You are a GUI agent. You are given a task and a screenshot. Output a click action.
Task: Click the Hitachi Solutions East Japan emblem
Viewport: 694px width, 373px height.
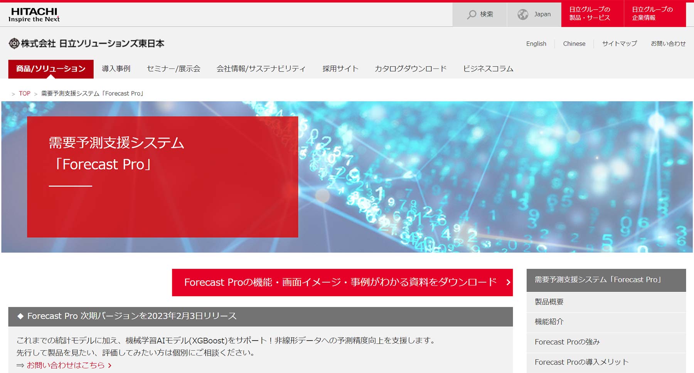coord(14,43)
